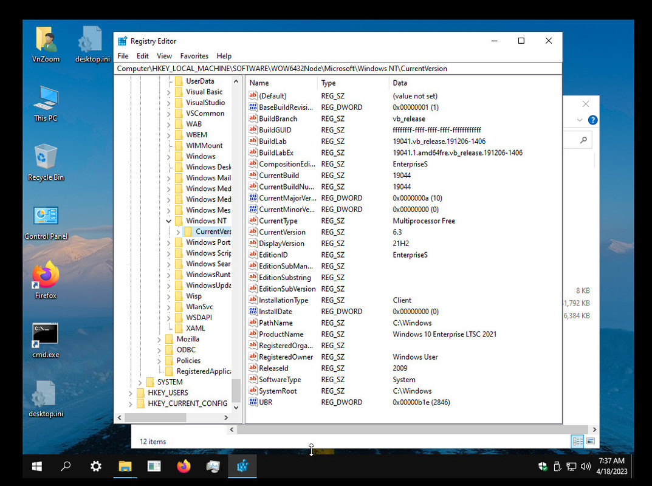Image resolution: width=652 pixels, height=486 pixels.
Task: Open Windows Security tray icon
Action: (x=543, y=467)
